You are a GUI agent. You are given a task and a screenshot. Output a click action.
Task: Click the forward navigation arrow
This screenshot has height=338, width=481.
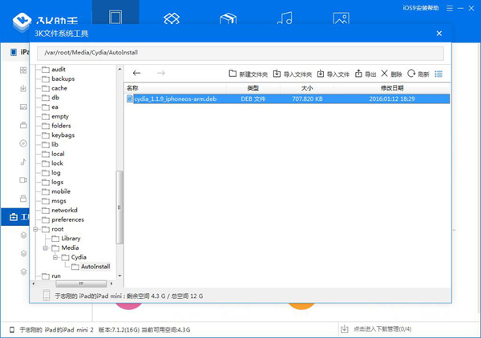pos(161,73)
